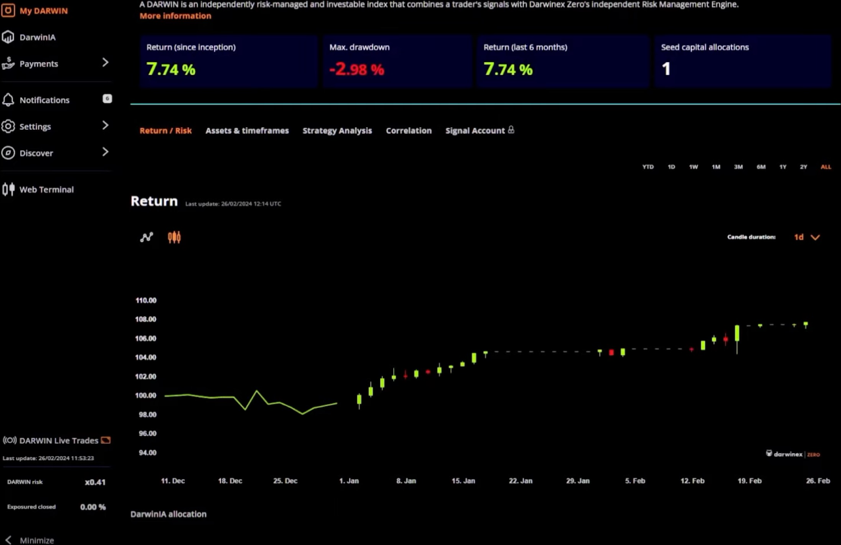841x545 pixels.
Task: Click 1. Jan date axis label
Action: tap(349, 480)
